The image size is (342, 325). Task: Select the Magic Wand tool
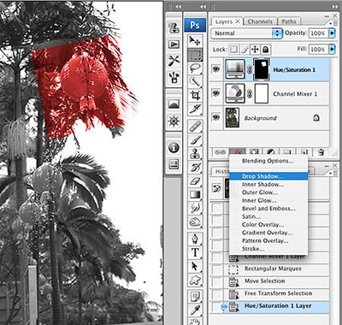point(195,82)
